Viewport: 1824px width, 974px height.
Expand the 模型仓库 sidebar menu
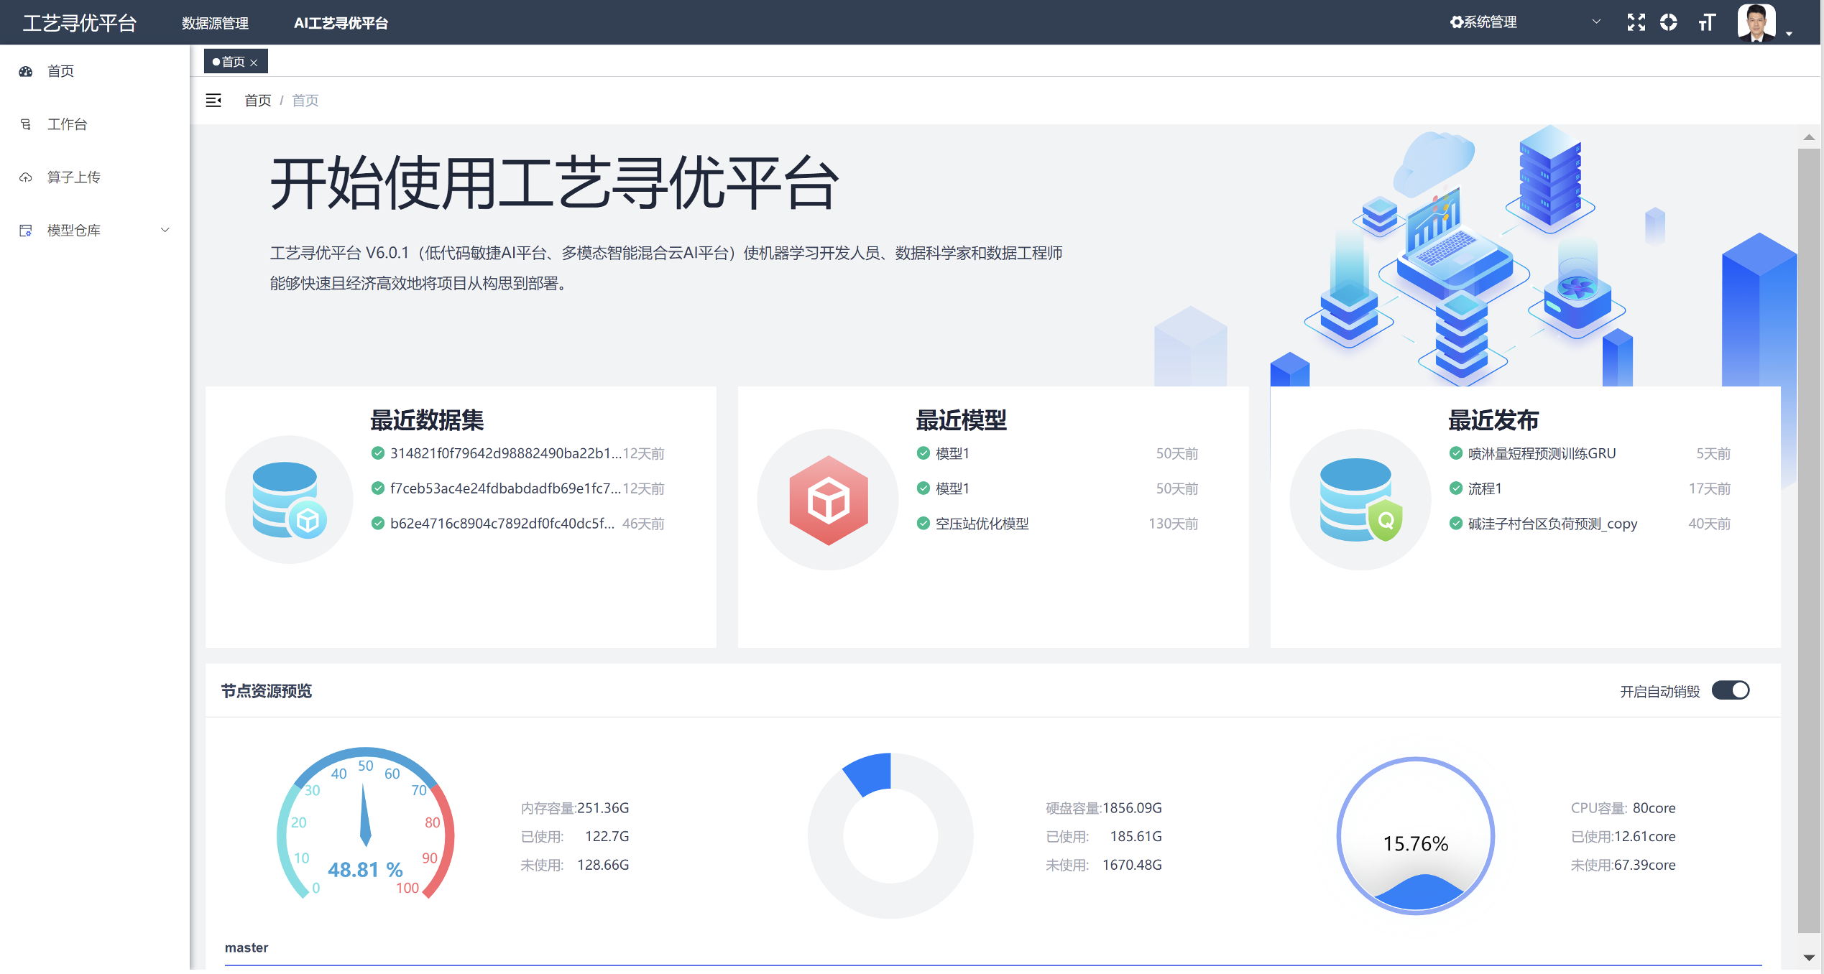165,231
